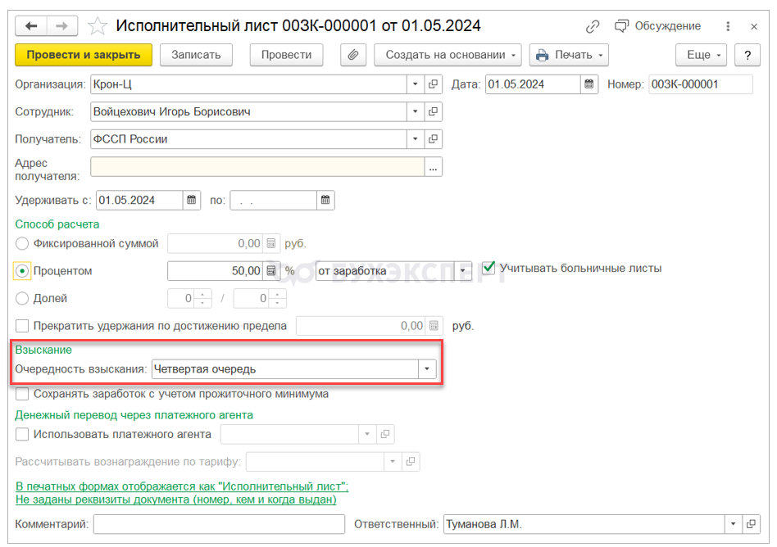Open the Еще menu
This screenshot has height=547, width=777.
click(701, 55)
